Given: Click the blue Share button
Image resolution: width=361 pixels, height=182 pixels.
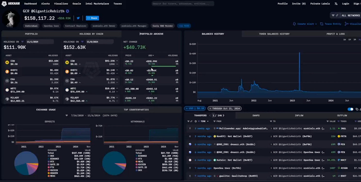Looking at the screenshot, I should point(92,18).
